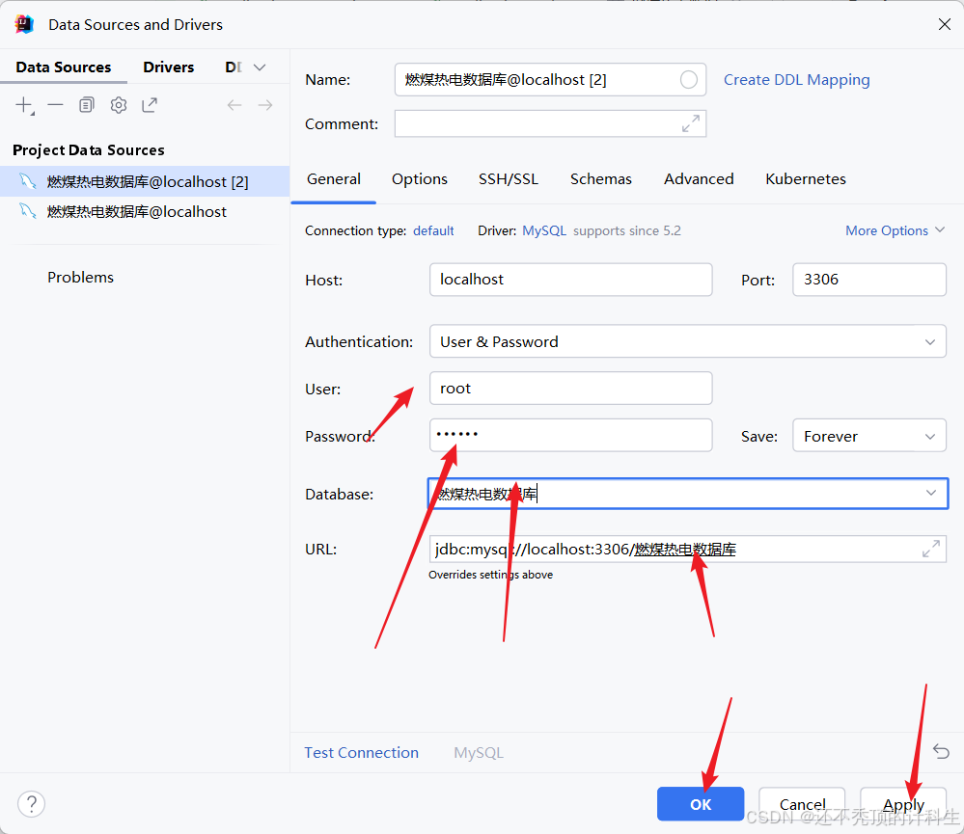The width and height of the screenshot is (964, 834).
Task: Open the Help question mark button
Action: click(x=31, y=803)
